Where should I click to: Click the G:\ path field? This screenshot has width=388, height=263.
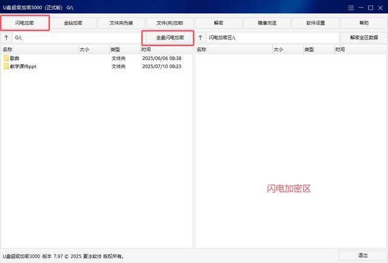click(x=77, y=38)
